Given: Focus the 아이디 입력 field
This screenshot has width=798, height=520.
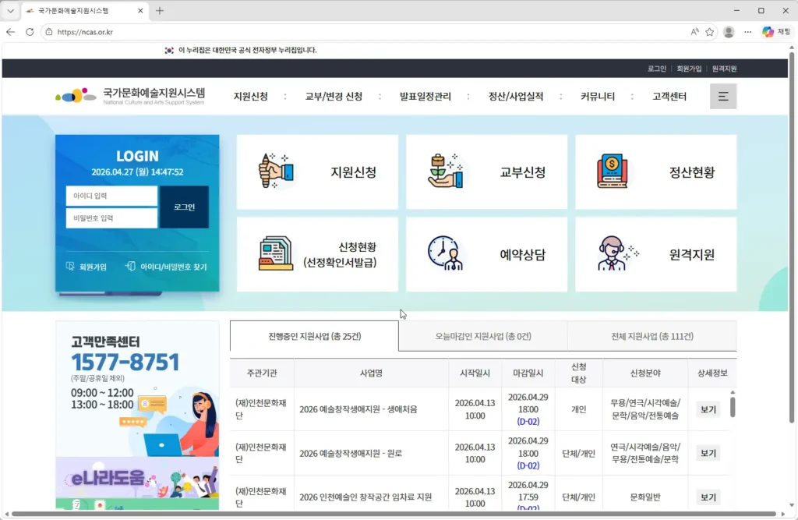Looking at the screenshot, I should coord(111,196).
